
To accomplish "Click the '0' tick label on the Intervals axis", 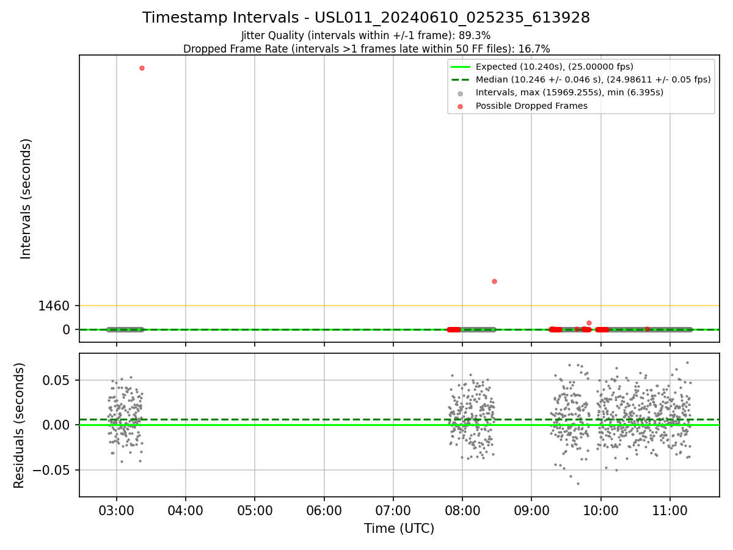I will click(67, 330).
